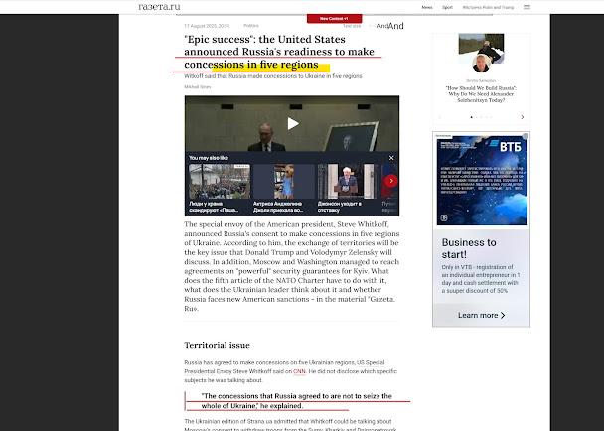Open the hamburger menu in the header
The image size is (604, 431).
527,7
